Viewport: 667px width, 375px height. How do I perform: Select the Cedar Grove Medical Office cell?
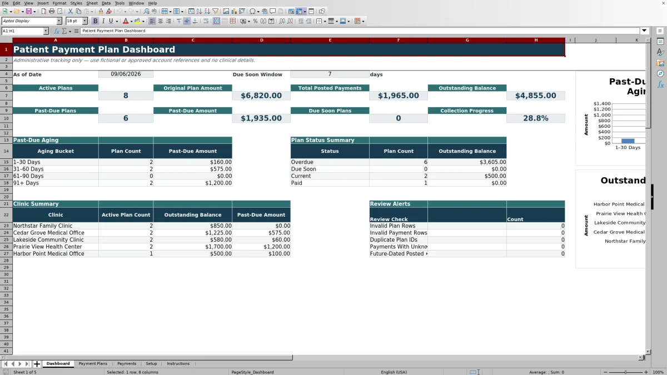[x=56, y=233]
